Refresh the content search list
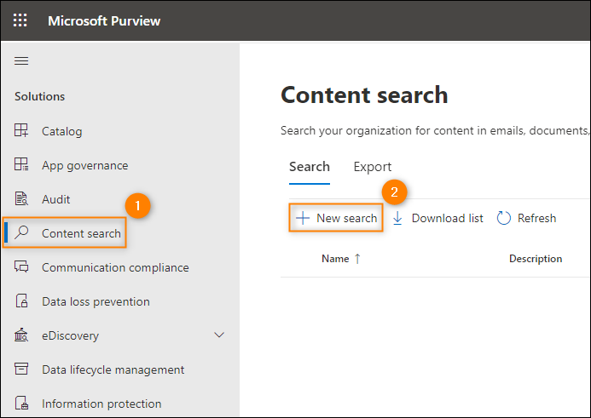 click(526, 219)
